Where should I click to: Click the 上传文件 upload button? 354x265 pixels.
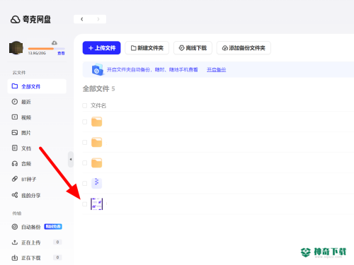click(101, 48)
